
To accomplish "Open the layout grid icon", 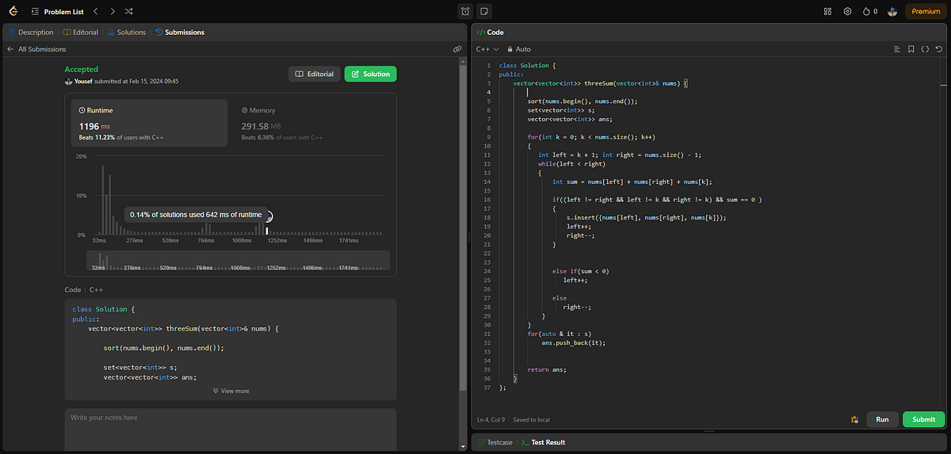I will click(x=827, y=11).
